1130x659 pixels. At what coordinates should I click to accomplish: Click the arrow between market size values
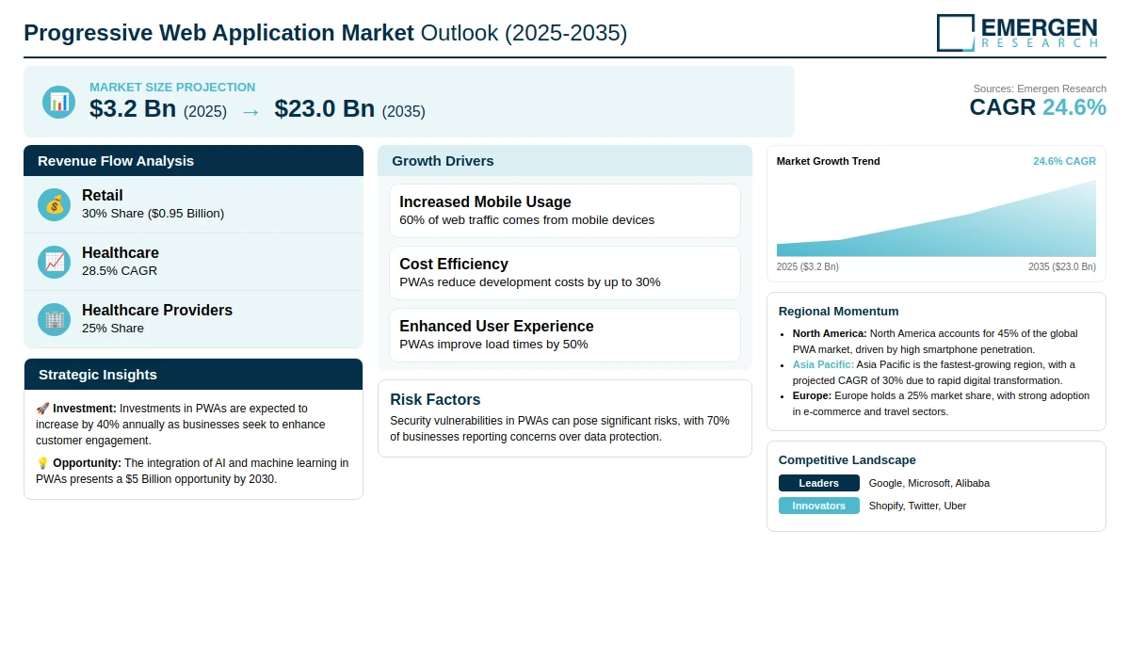click(x=250, y=111)
